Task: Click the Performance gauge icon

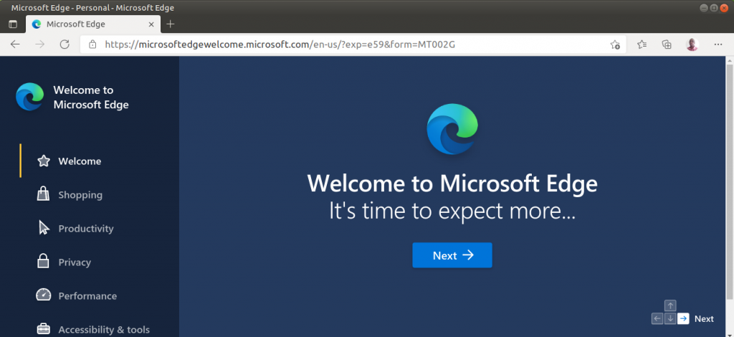Action: tap(44, 295)
